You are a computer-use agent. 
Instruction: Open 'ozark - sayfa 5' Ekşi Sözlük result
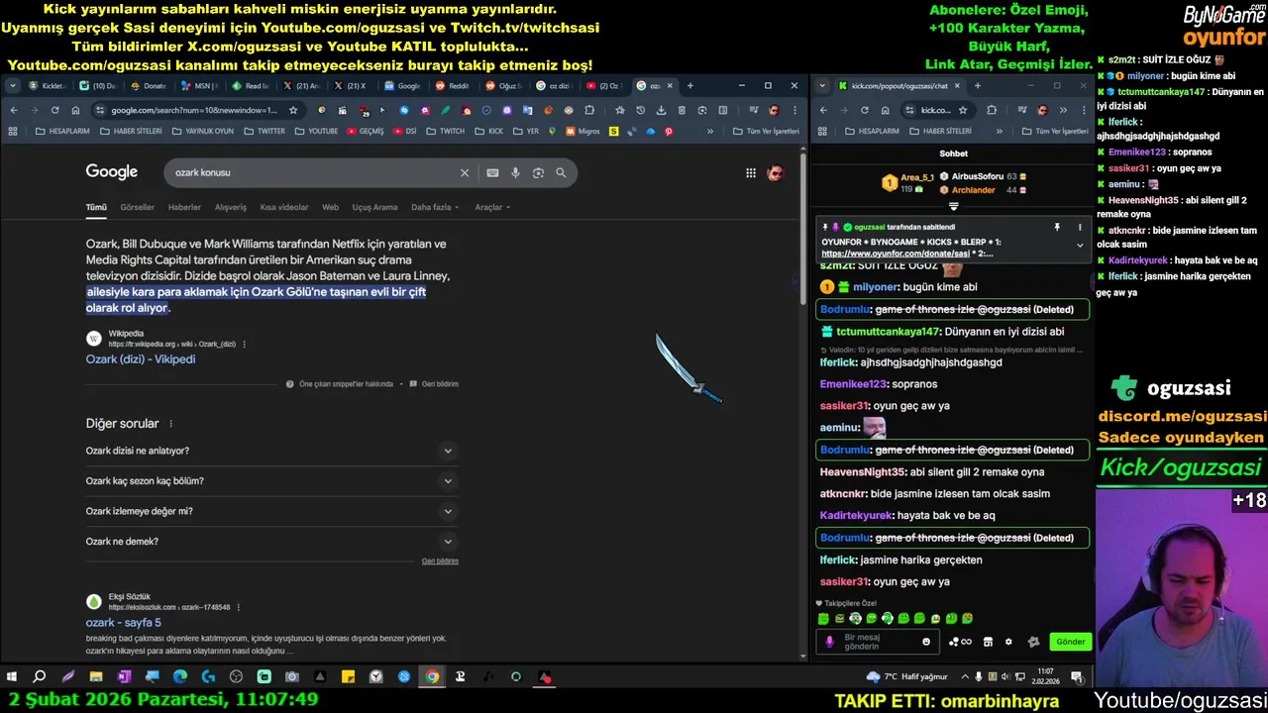(x=123, y=623)
